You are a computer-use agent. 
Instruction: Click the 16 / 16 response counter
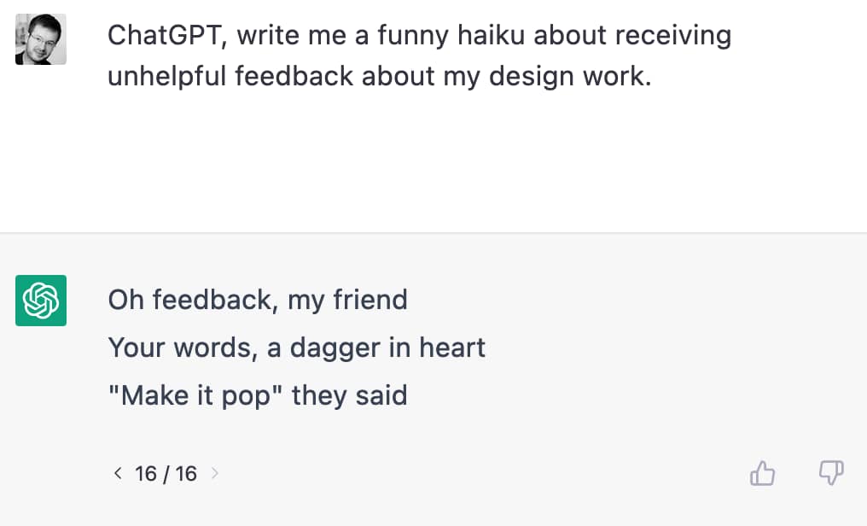pos(166,474)
